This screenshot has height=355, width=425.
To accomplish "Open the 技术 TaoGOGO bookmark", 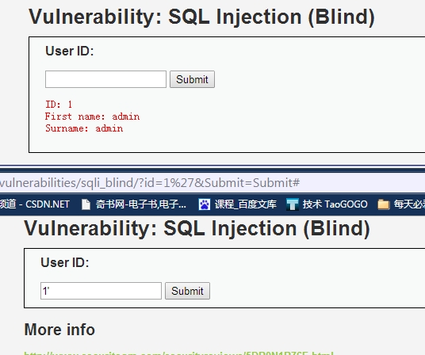I will click(x=335, y=204).
